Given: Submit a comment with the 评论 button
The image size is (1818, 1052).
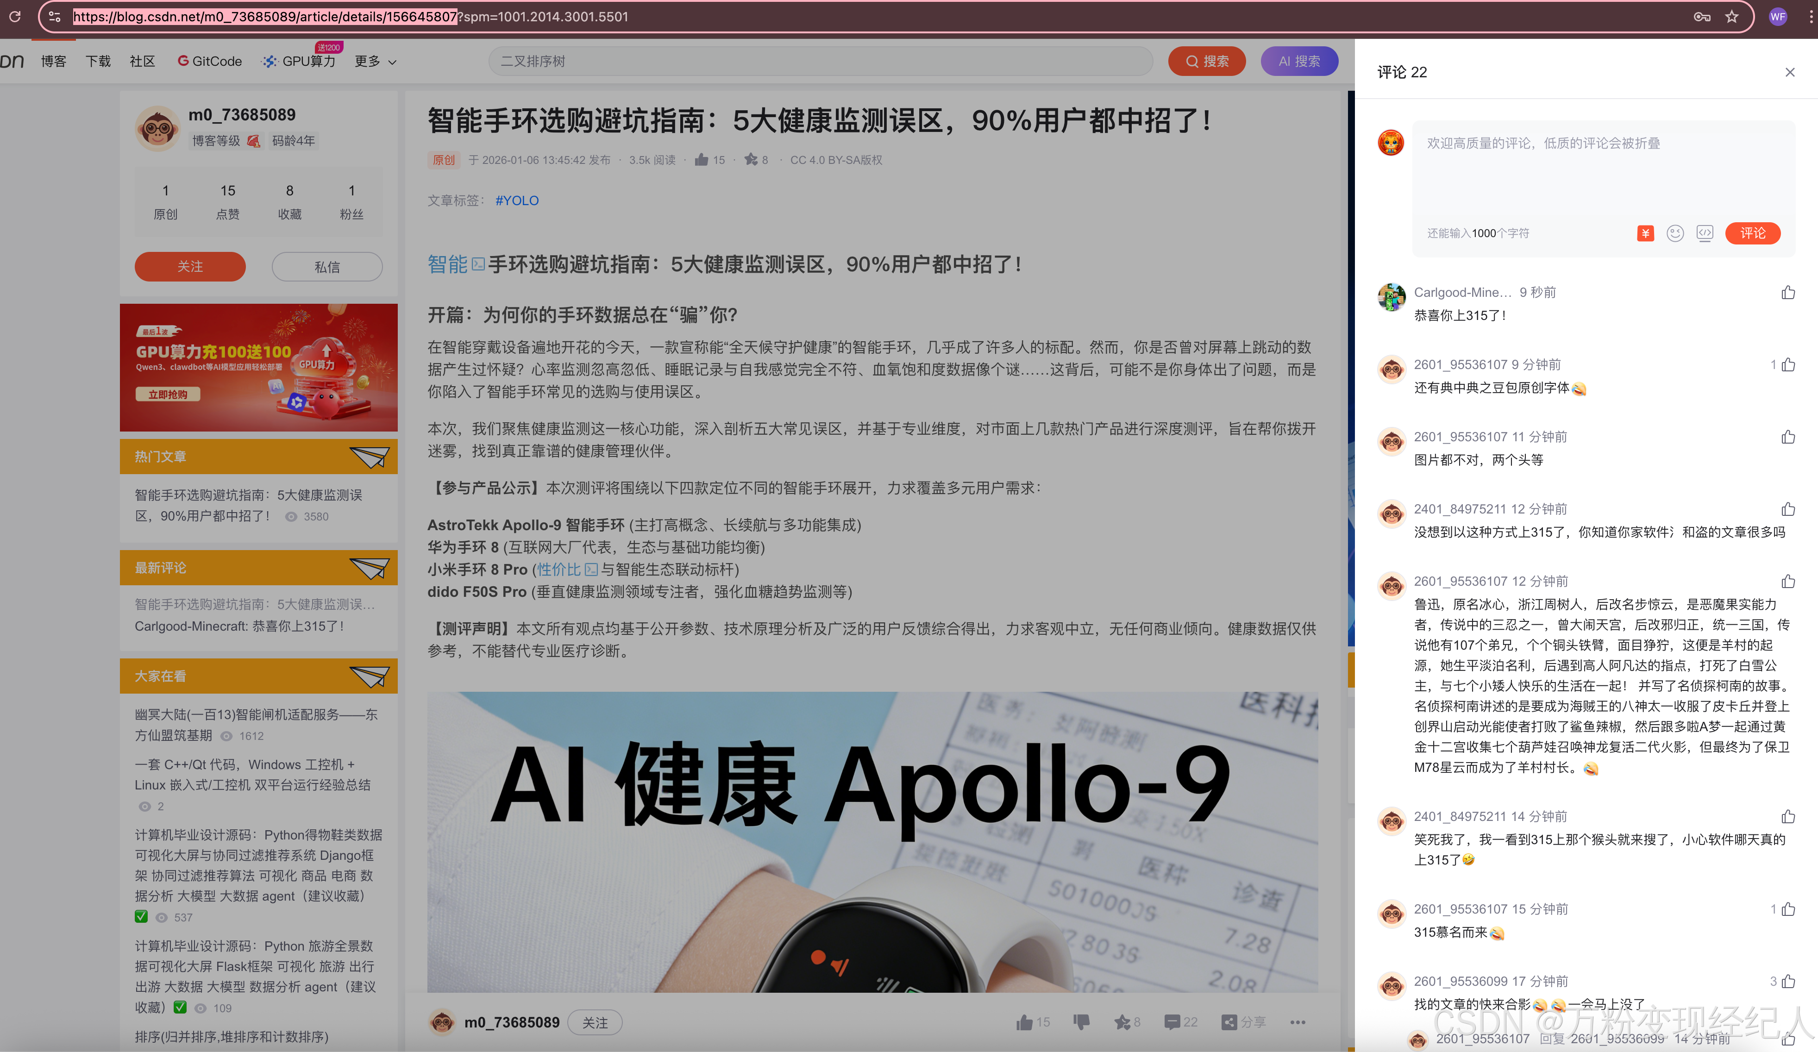Looking at the screenshot, I should pos(1753,233).
